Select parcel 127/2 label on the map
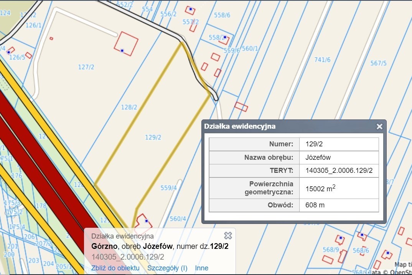Viewport: 412px width, 275px height. pos(86,67)
